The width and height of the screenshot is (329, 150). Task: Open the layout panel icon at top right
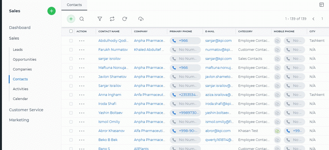pyautogui.click(x=322, y=5)
